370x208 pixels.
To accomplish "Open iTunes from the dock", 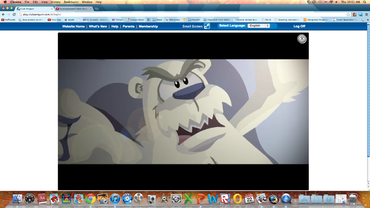I will pos(115,199).
